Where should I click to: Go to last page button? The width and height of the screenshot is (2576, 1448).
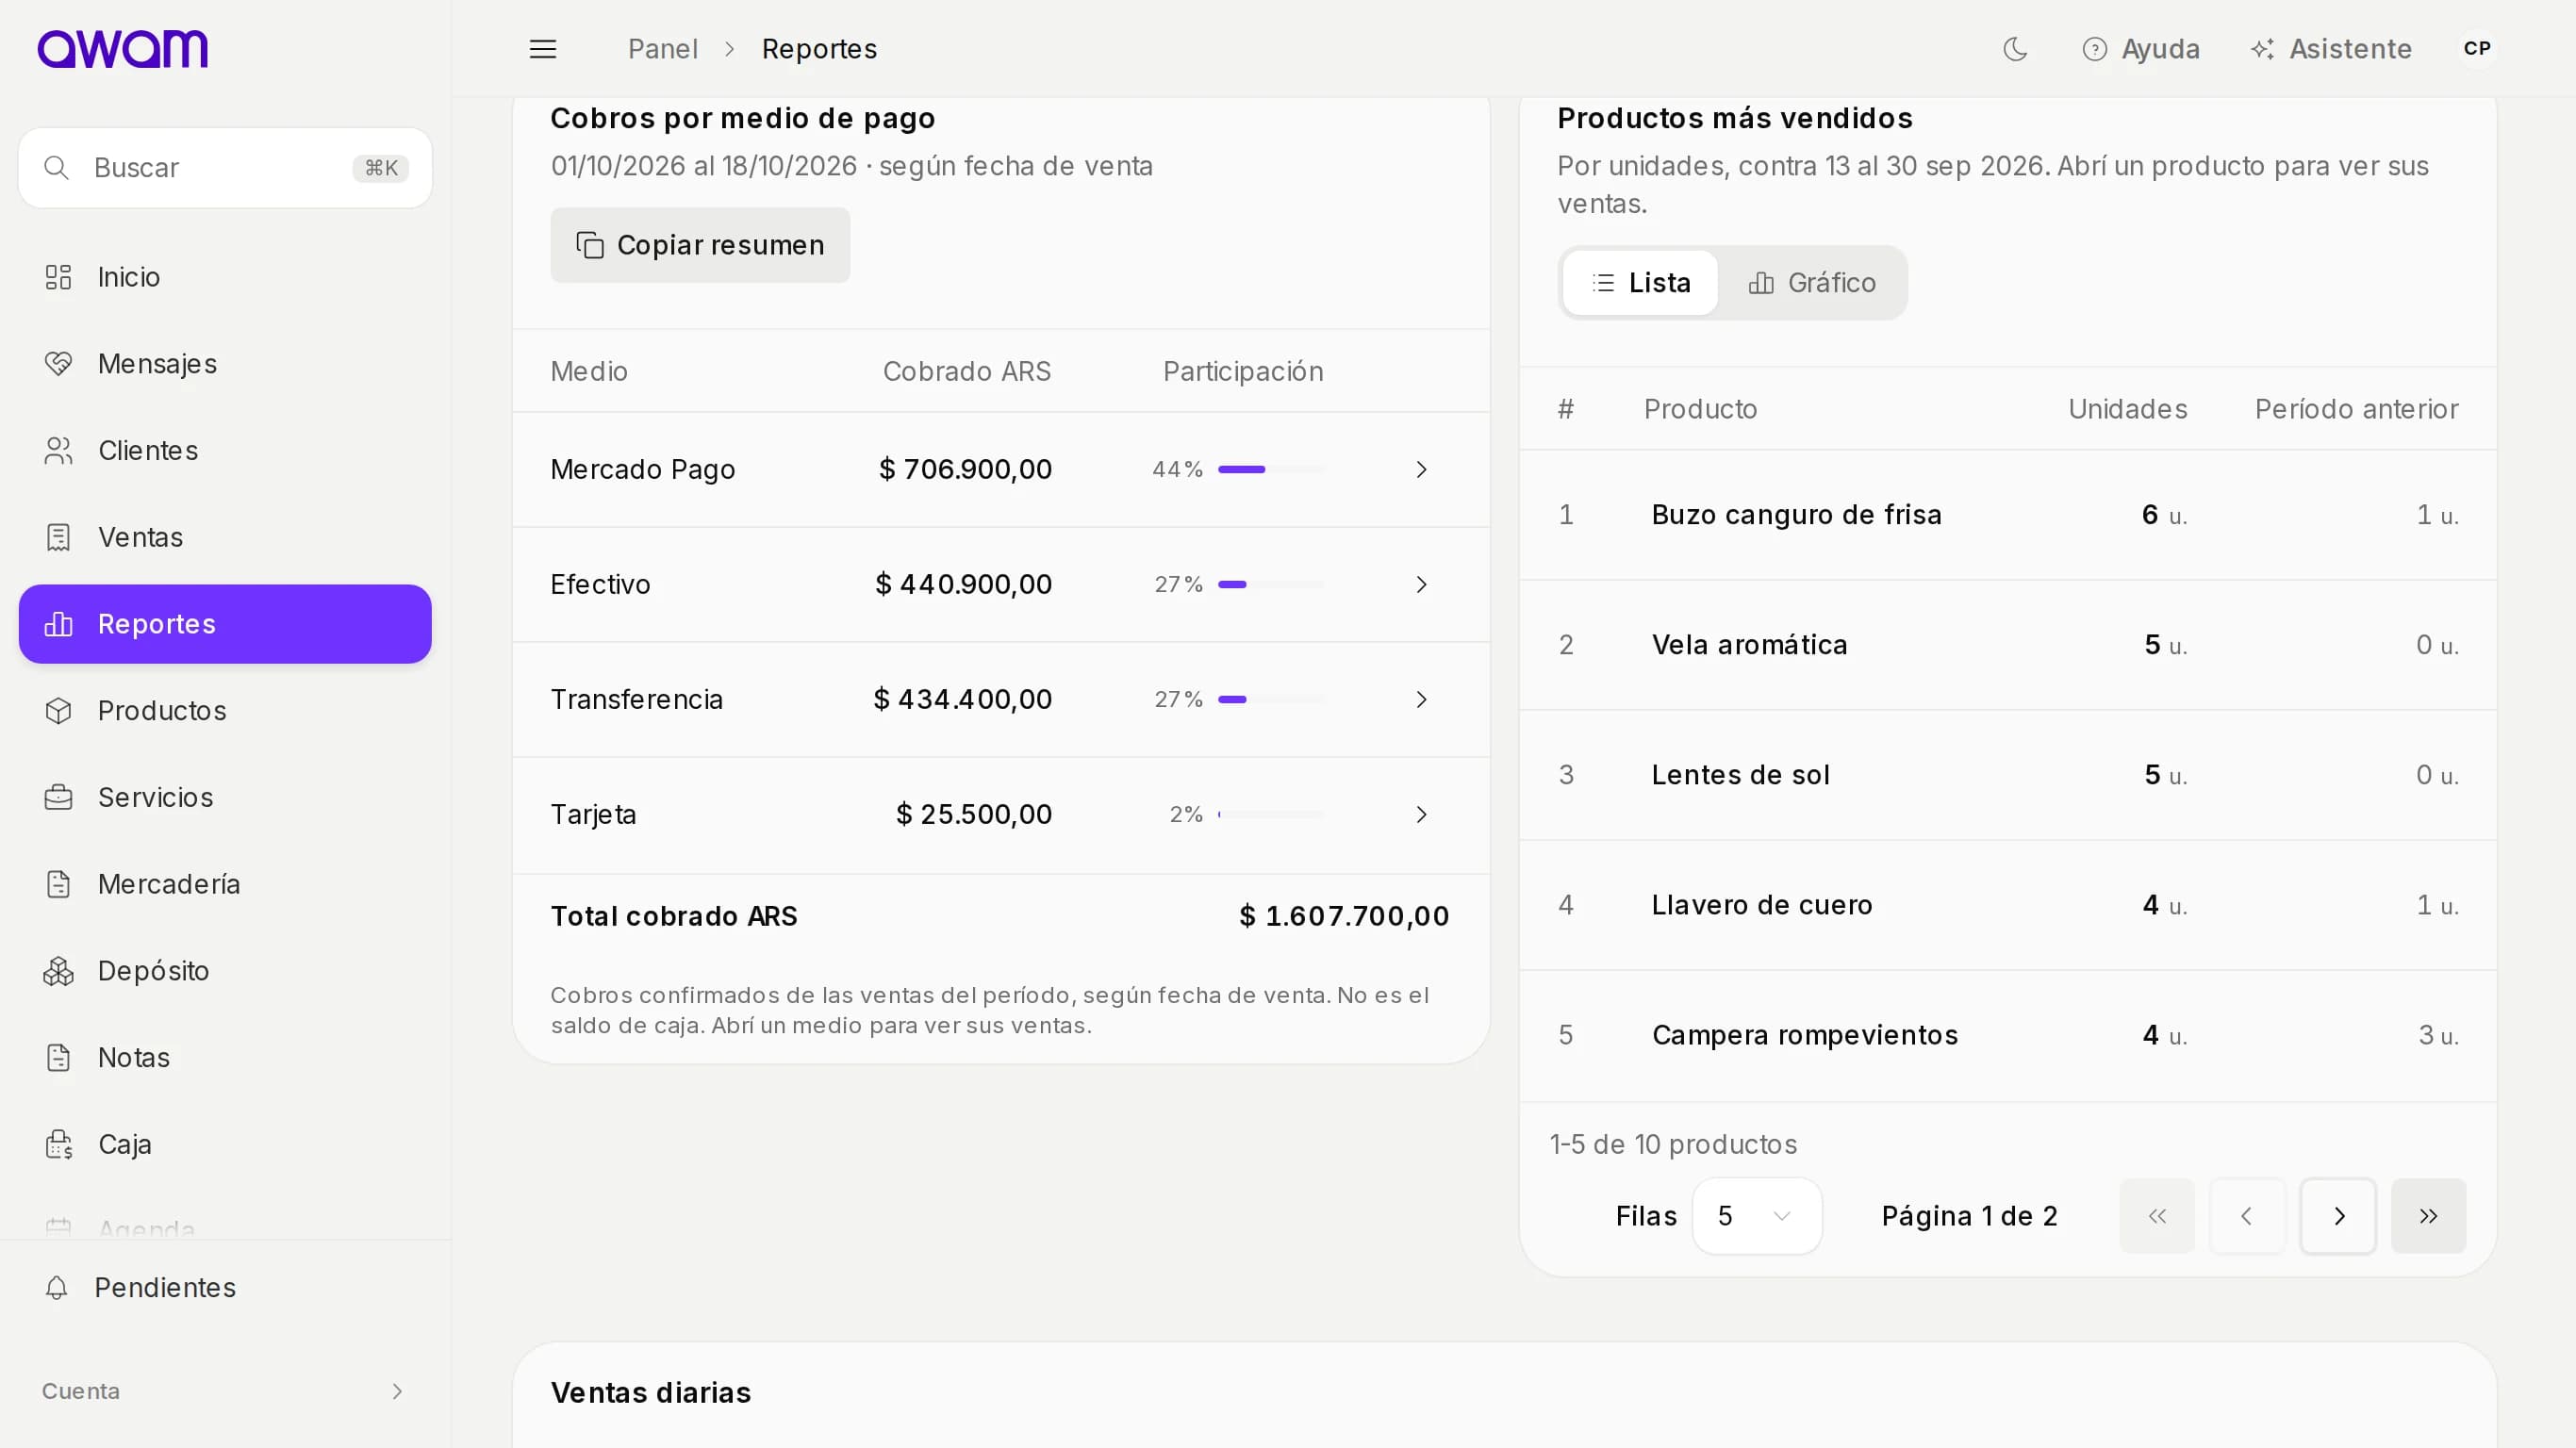click(2428, 1216)
